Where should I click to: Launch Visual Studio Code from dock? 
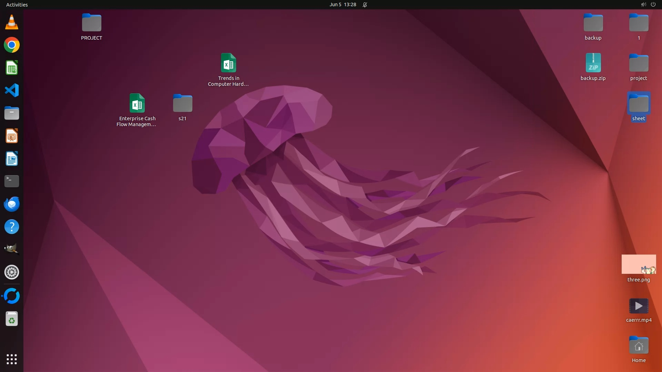(11, 91)
